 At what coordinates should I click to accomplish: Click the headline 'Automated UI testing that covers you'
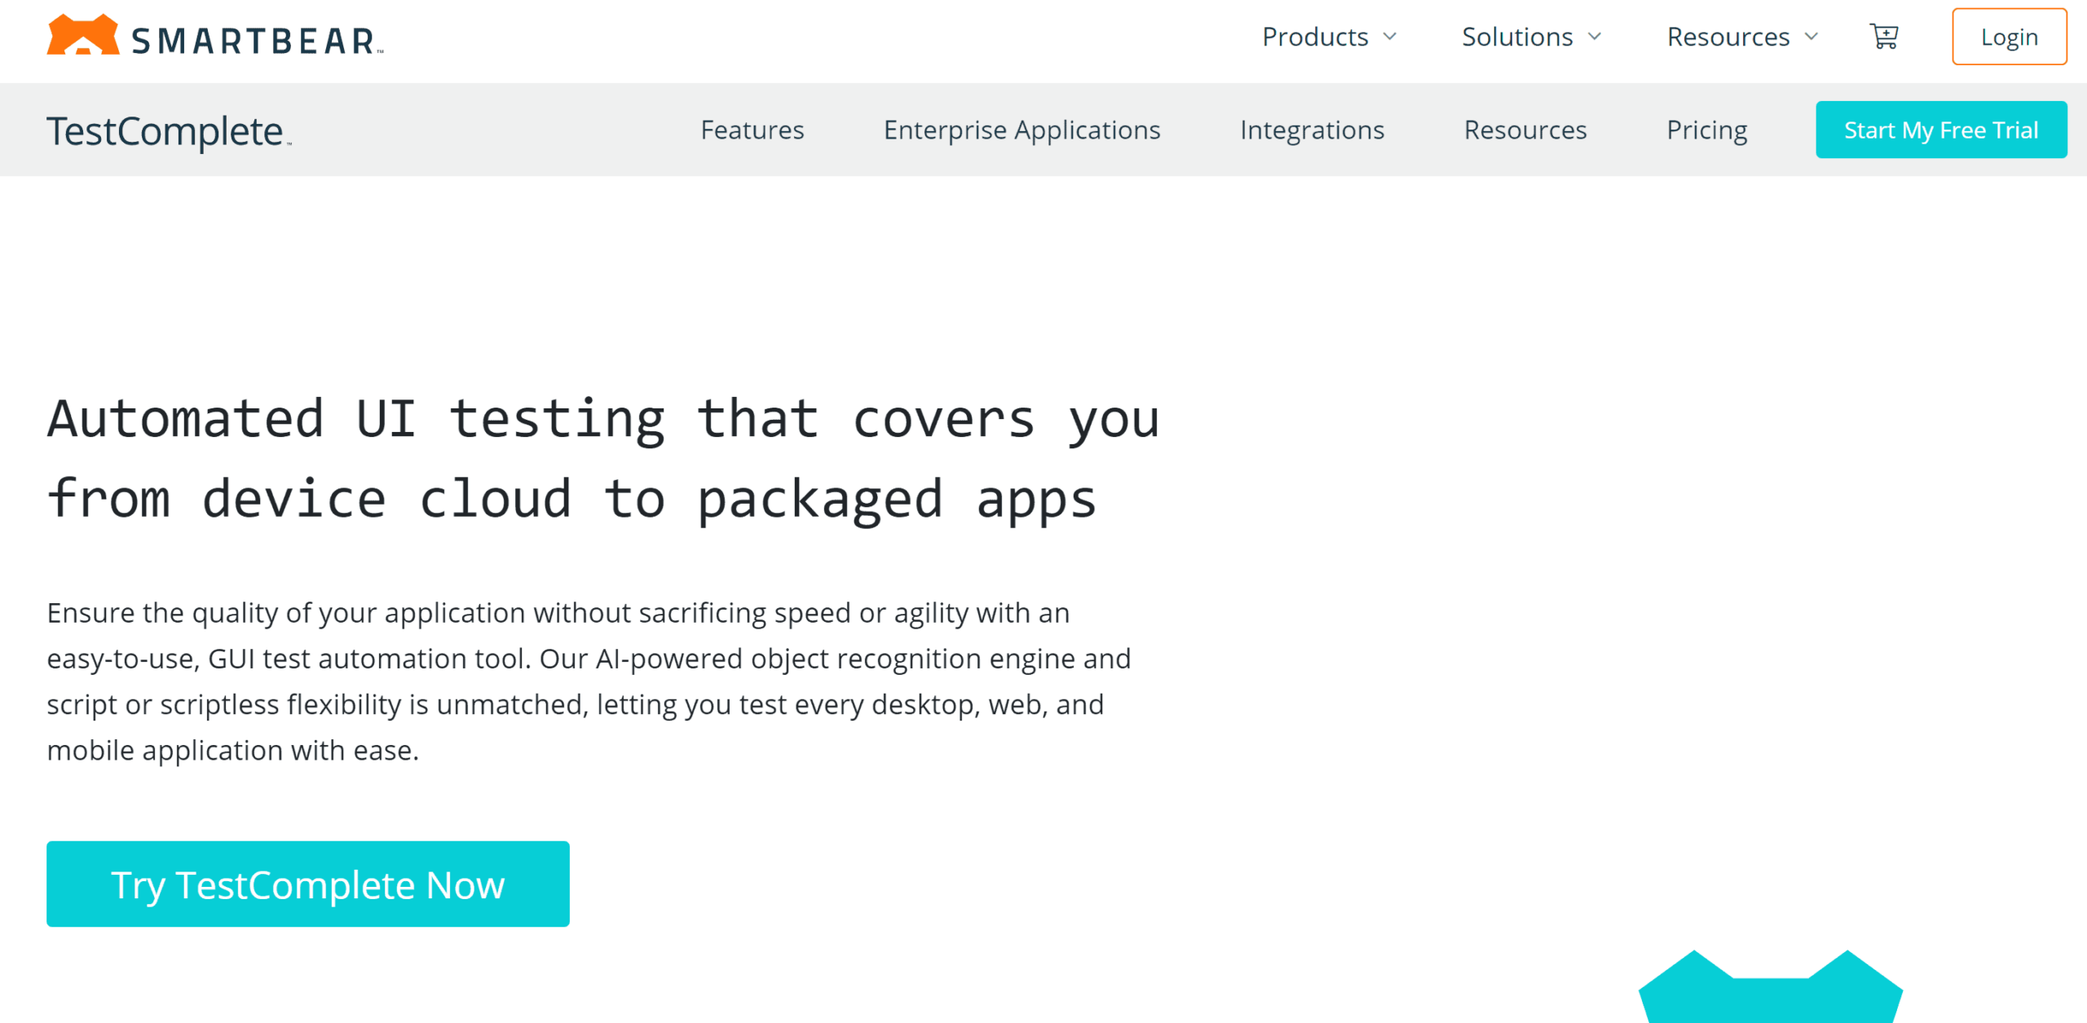[x=603, y=419]
